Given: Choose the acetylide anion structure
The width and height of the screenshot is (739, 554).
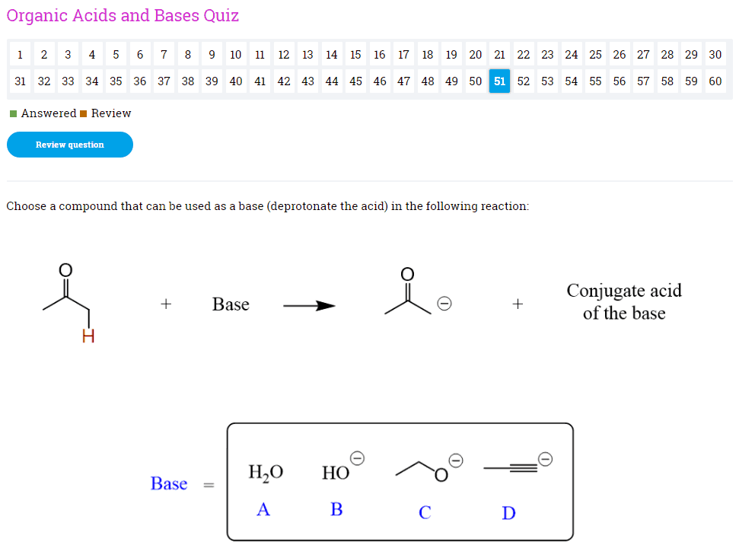Looking at the screenshot, I should coord(517,466).
